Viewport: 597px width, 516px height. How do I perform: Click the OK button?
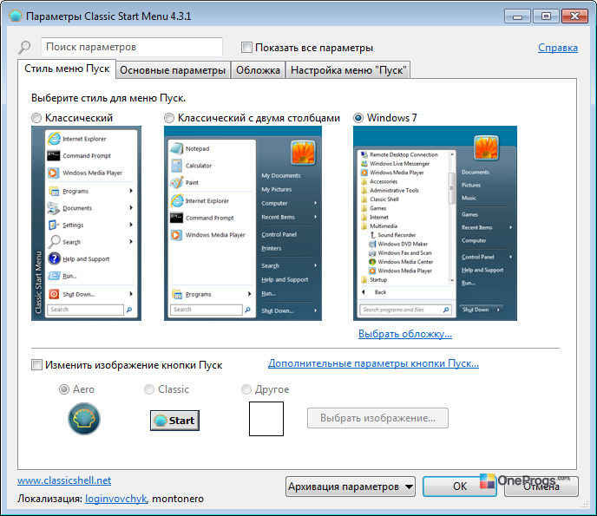click(x=460, y=487)
